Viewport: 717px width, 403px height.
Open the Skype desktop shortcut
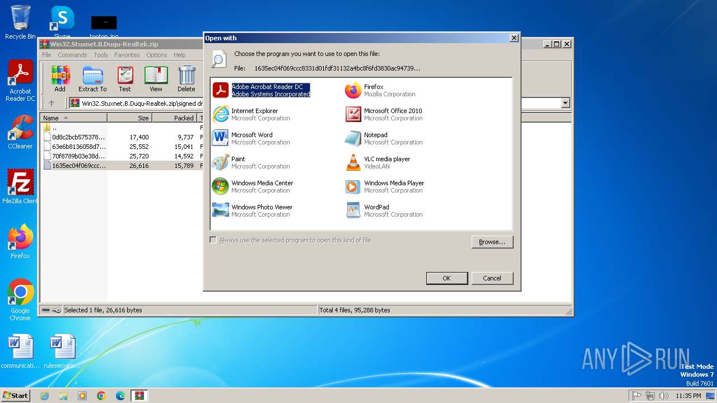(x=62, y=22)
